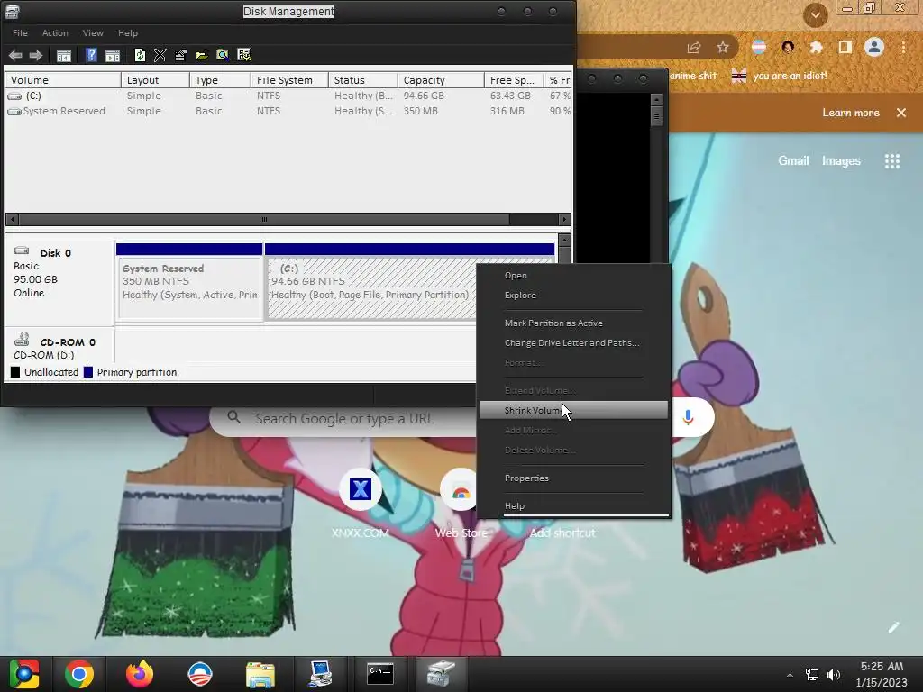The height and width of the screenshot is (692, 923).
Task: Expand the Chrome tab search chevron
Action: point(815,15)
